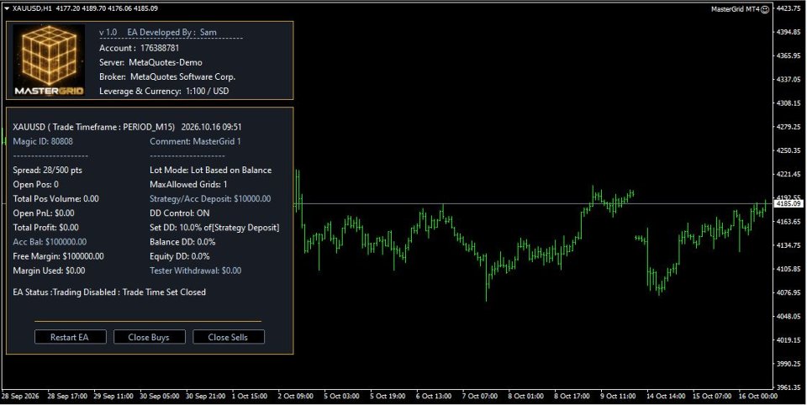The image size is (807, 405).
Task: Click the Set DD: 10.0% line
Action: pyautogui.click(x=214, y=228)
